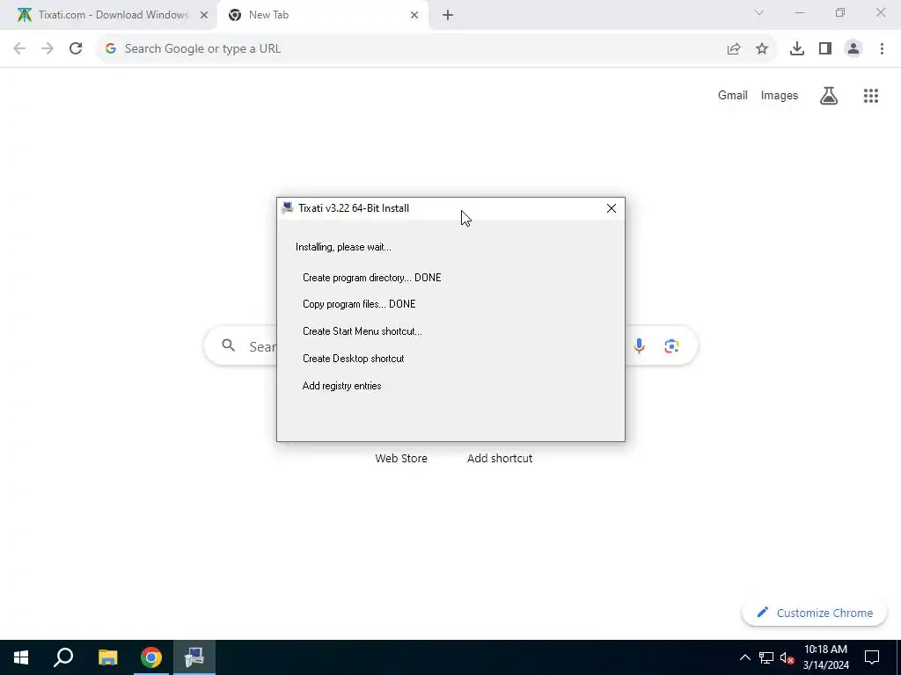Viewport: 901px width, 675px height.
Task: Reload the current page
Action: (76, 49)
